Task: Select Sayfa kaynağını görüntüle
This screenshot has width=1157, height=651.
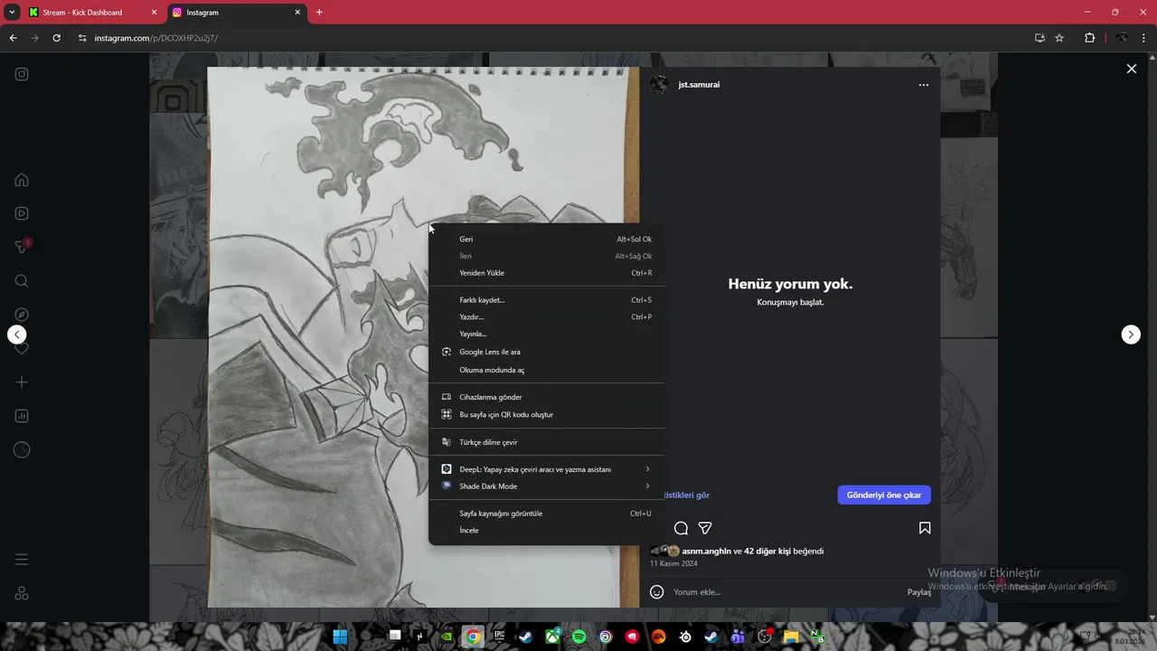Action: point(546,514)
